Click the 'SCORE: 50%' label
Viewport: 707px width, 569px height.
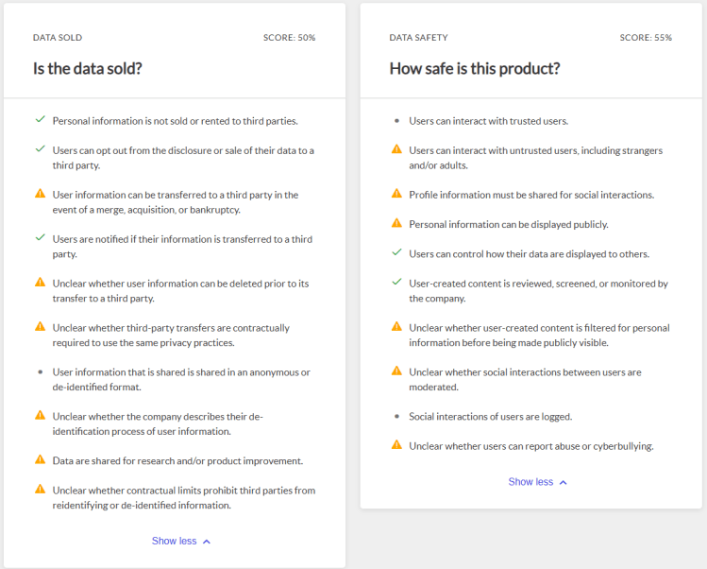coord(289,38)
